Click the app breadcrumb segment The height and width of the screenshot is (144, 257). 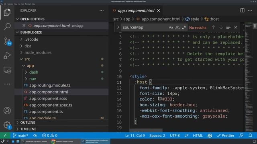(127, 19)
